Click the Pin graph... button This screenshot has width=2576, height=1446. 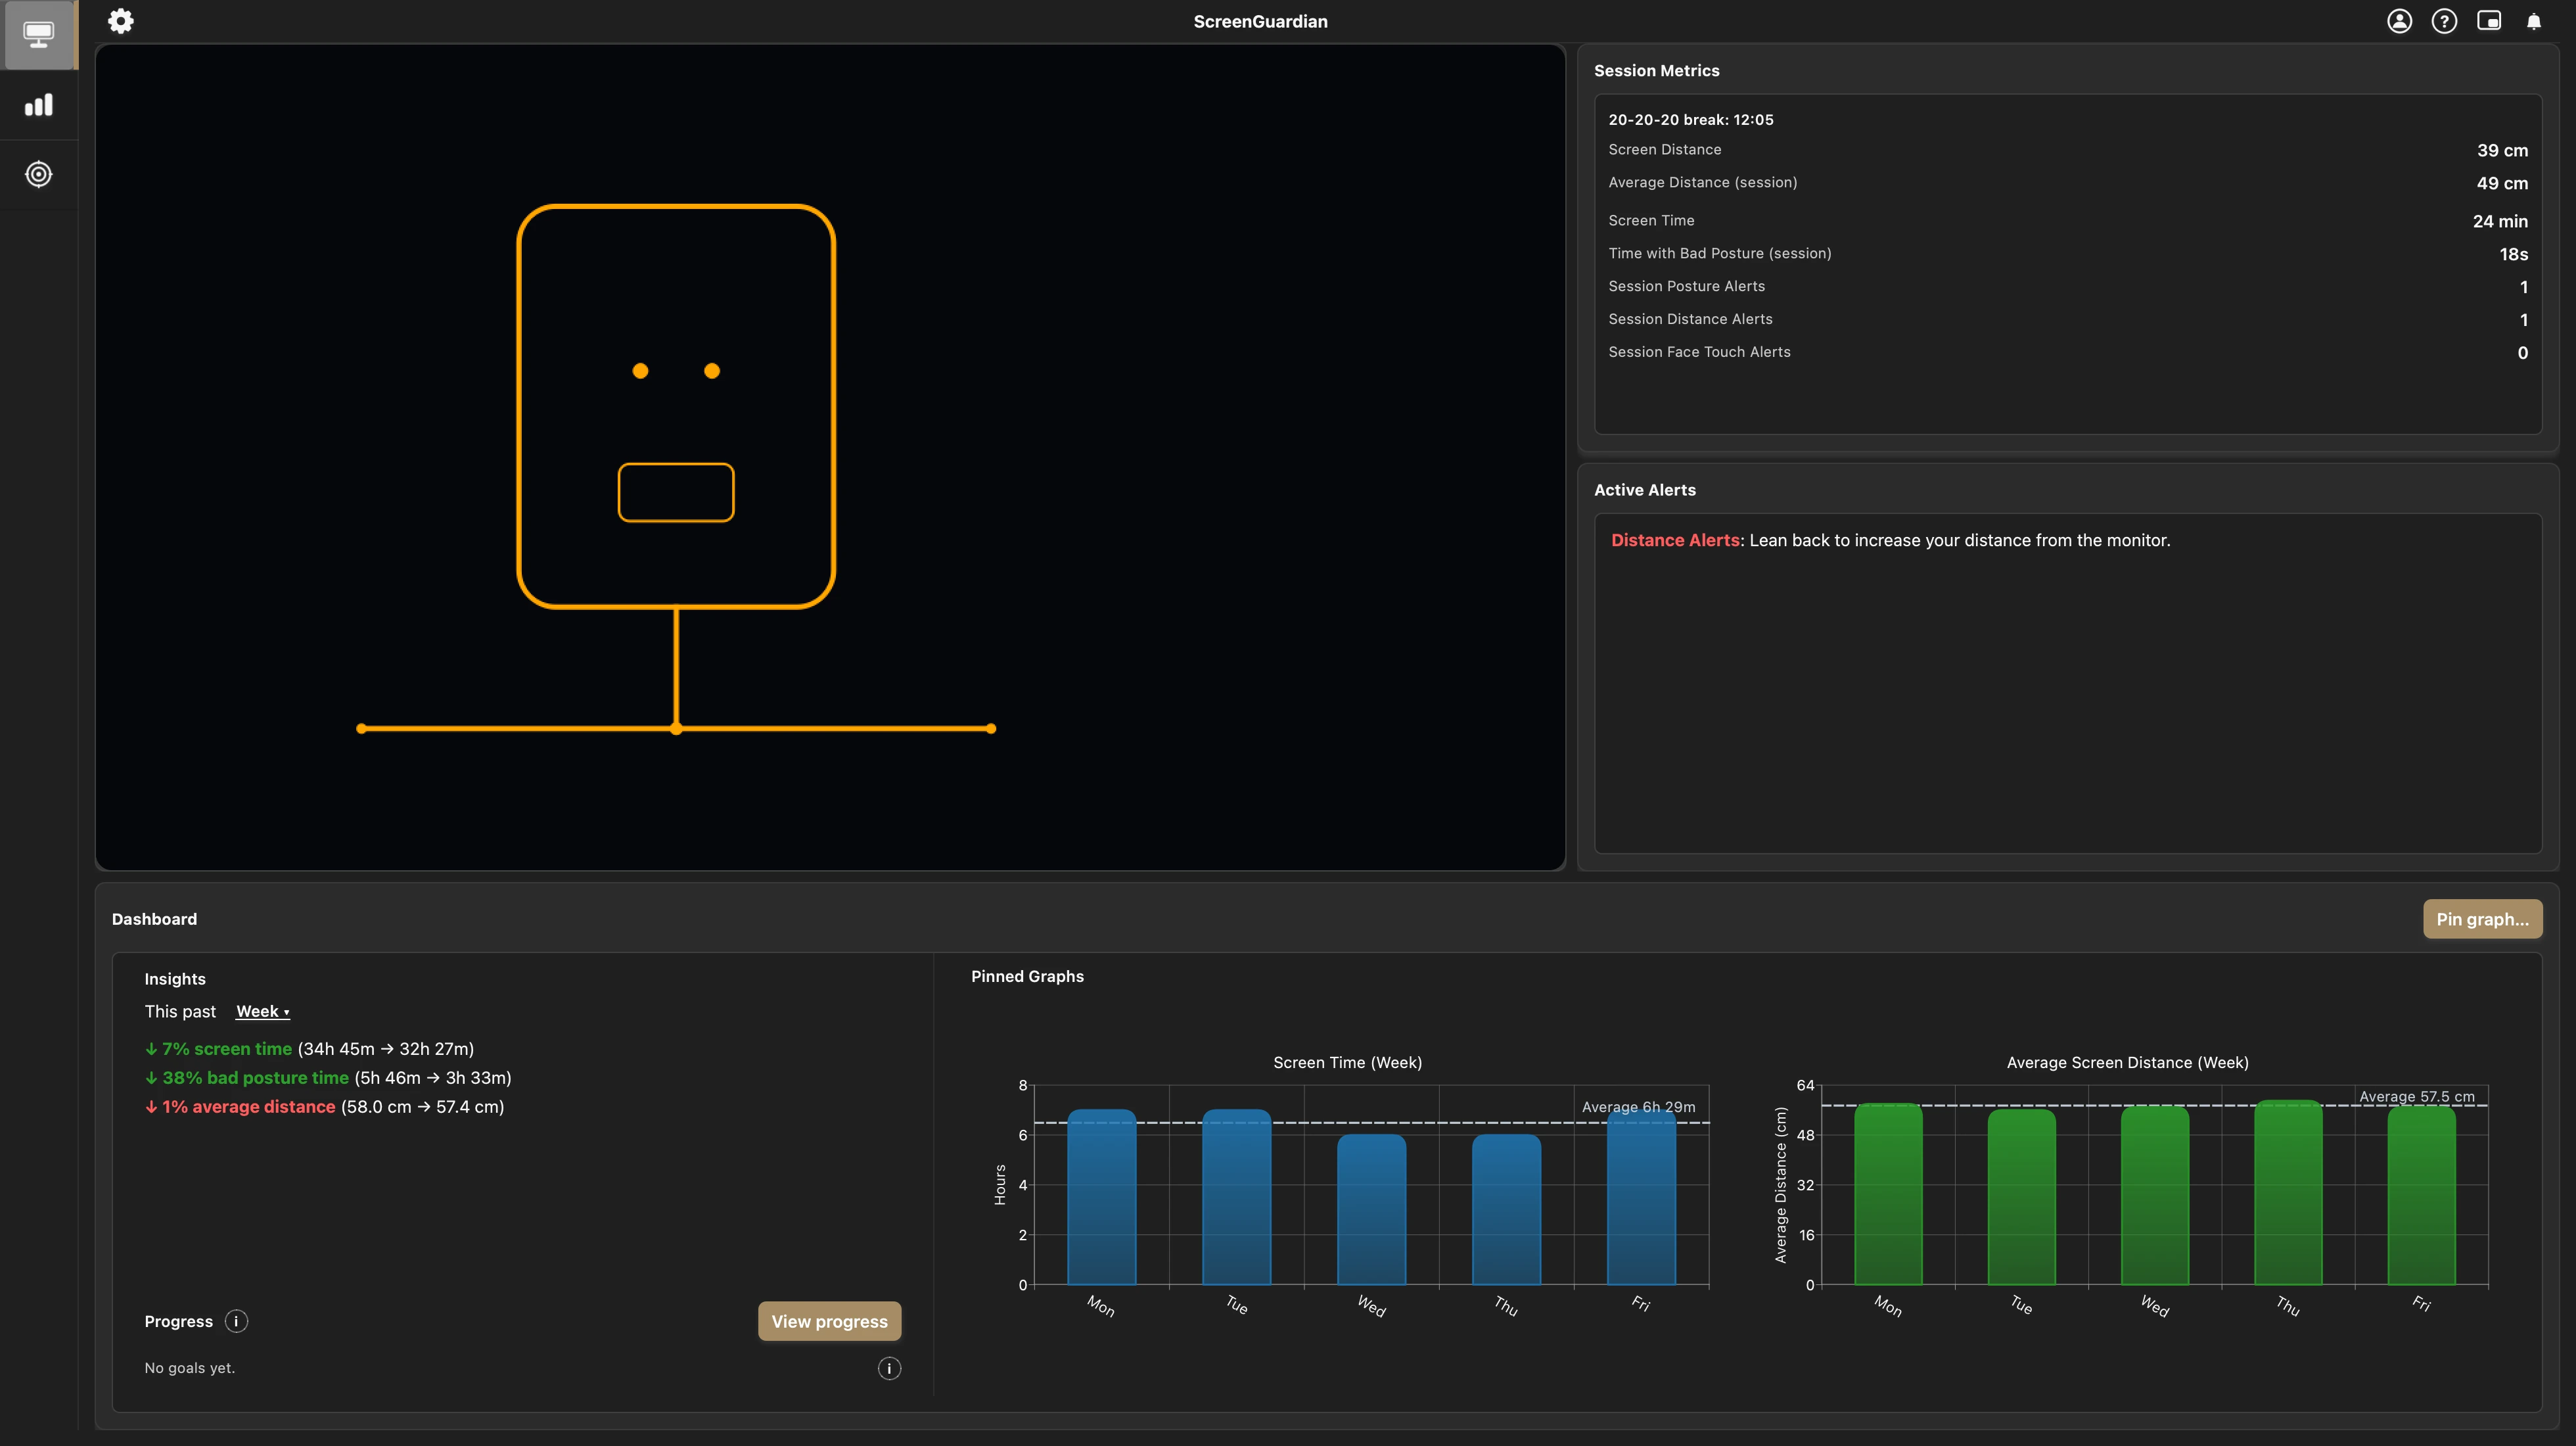click(2482, 919)
